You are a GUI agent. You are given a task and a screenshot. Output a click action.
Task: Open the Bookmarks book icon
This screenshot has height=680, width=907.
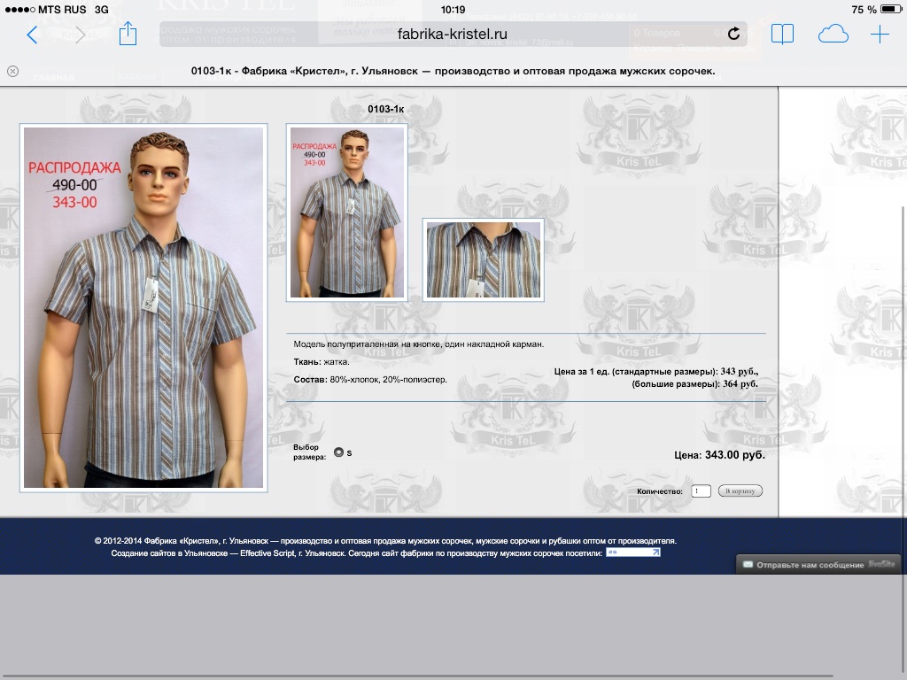point(782,35)
